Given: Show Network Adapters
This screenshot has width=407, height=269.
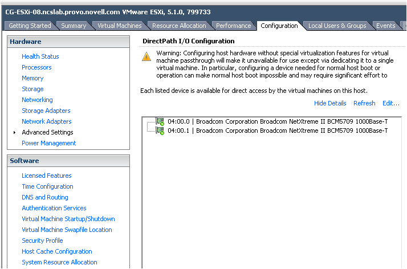Looking at the screenshot, I should (x=47, y=121).
